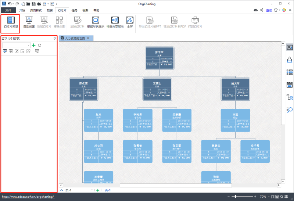294x201 pixels.
Task: Click the new document icon in title bar
Action: pyautogui.click(x=23, y=4)
